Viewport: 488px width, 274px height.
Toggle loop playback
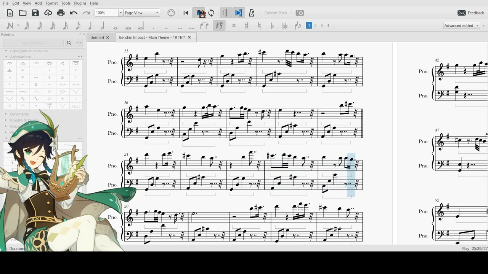[x=211, y=13]
